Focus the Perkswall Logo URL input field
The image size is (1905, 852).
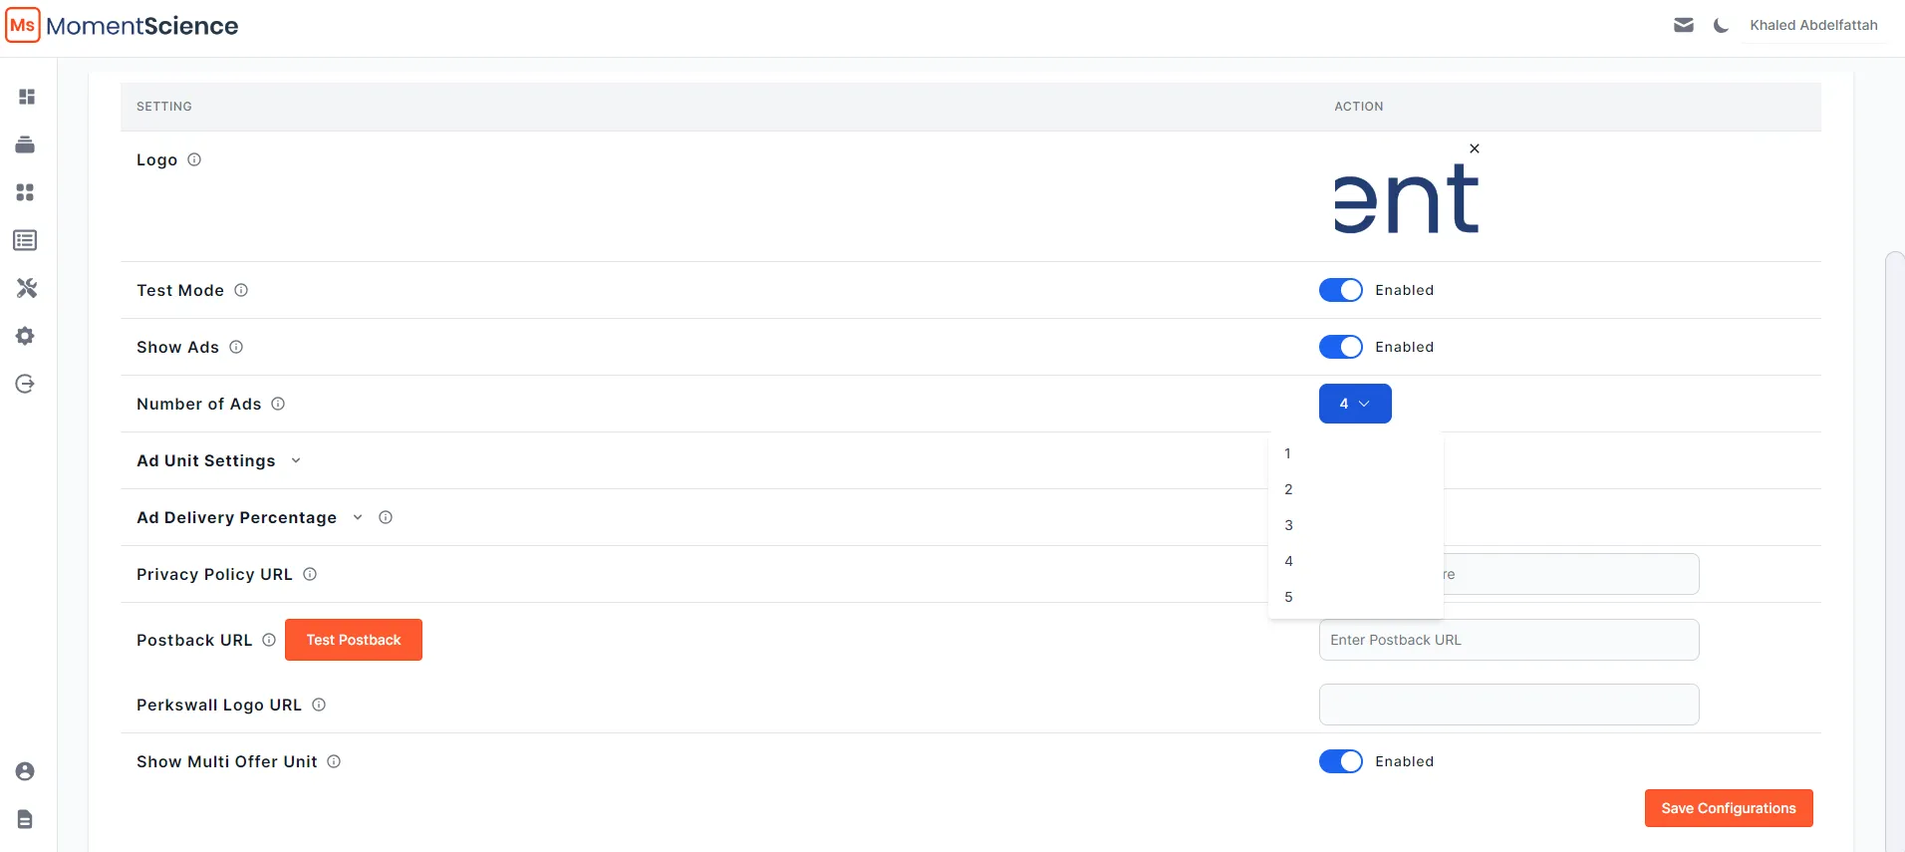click(1508, 705)
